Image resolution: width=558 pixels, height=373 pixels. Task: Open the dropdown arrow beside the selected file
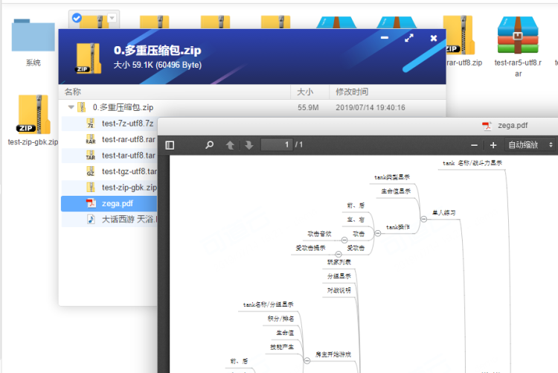click(x=112, y=17)
